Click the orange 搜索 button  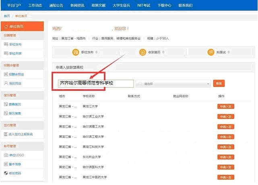click(x=219, y=83)
